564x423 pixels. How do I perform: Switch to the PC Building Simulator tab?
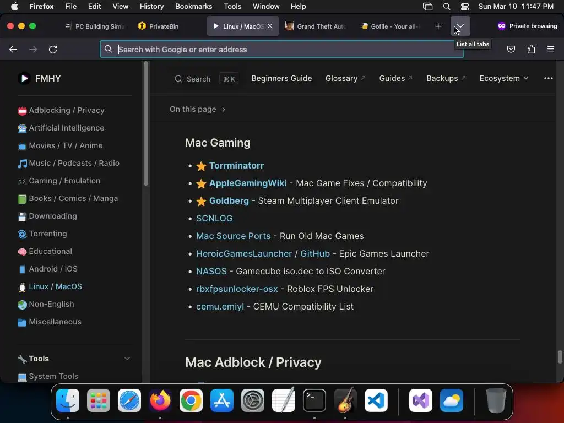click(95, 26)
